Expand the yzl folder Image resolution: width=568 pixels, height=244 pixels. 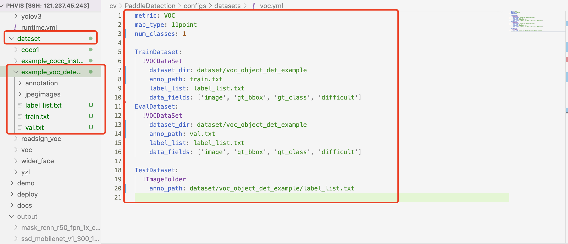coord(16,172)
